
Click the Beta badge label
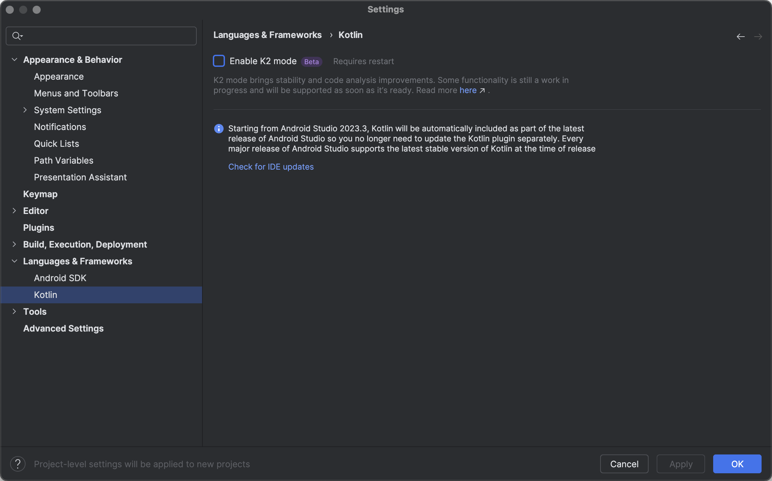click(311, 62)
